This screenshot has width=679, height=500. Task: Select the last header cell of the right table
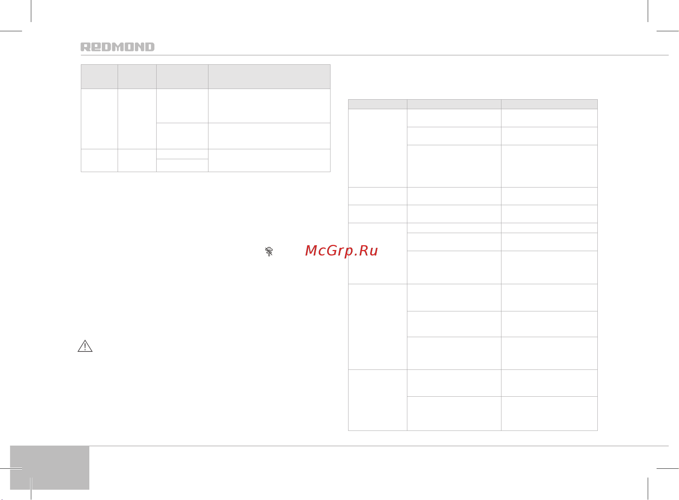pos(549,104)
